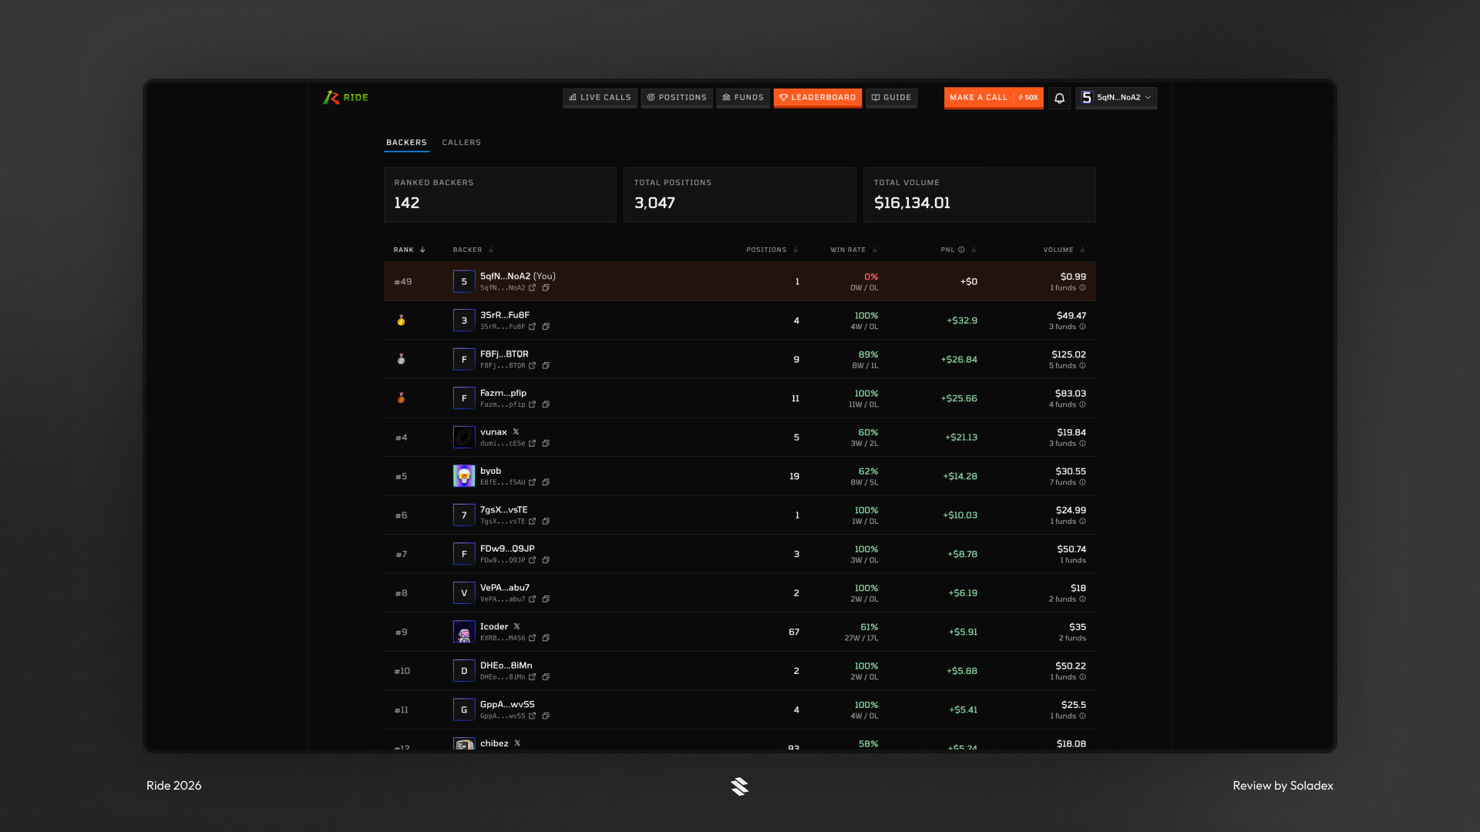
Task: Click the X icon beside Icoder
Action: pos(516,627)
